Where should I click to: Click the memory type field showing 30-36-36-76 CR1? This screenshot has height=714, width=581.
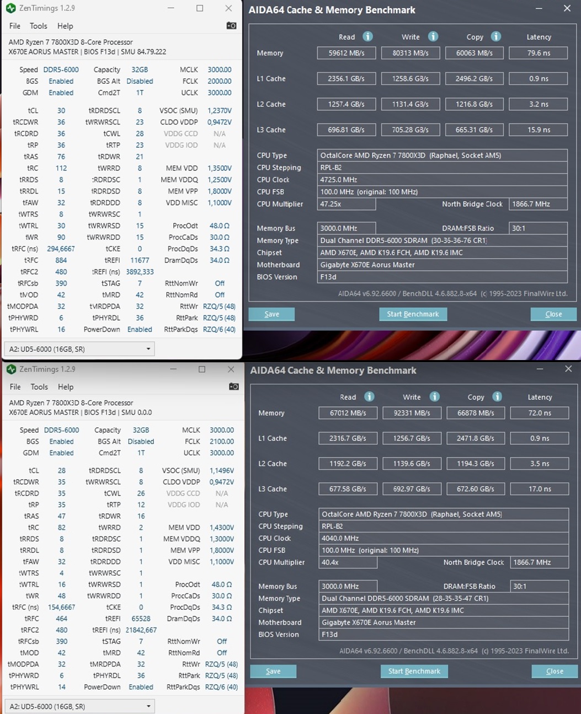click(x=443, y=240)
